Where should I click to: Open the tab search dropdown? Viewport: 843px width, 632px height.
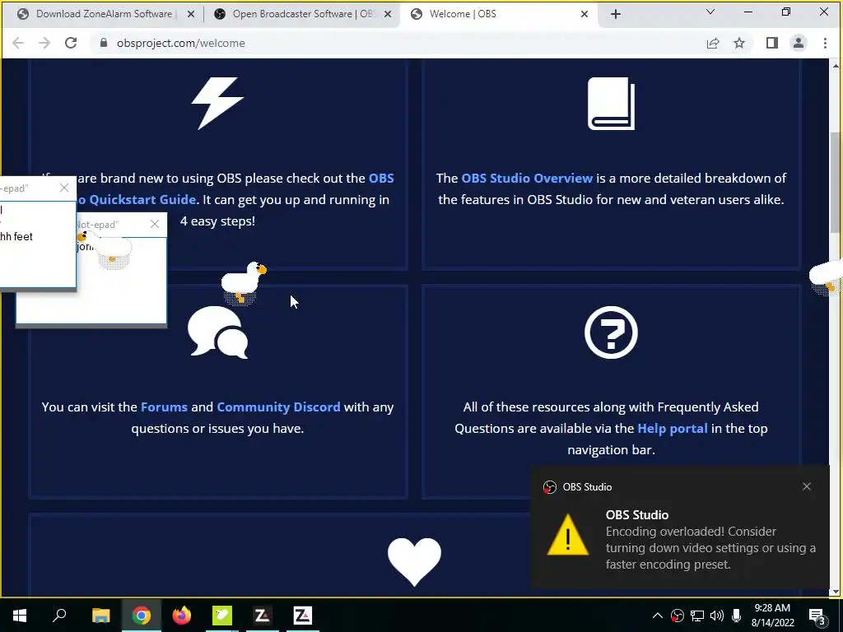tap(710, 12)
